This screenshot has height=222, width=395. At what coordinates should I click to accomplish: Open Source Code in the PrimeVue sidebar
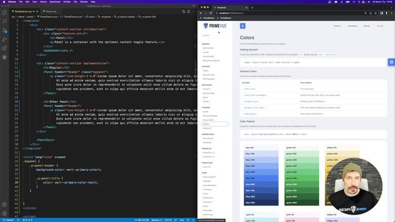click(x=209, y=93)
